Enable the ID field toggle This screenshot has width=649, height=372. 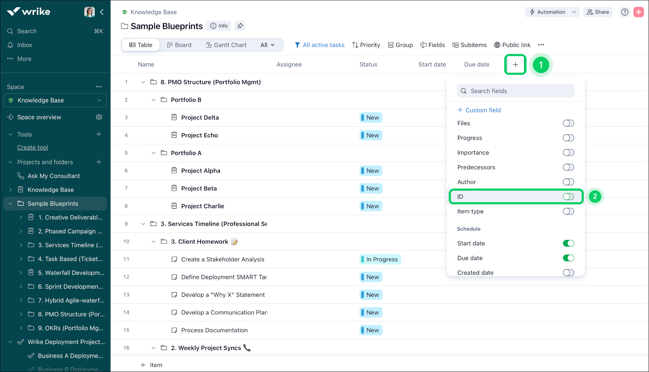[x=568, y=196]
